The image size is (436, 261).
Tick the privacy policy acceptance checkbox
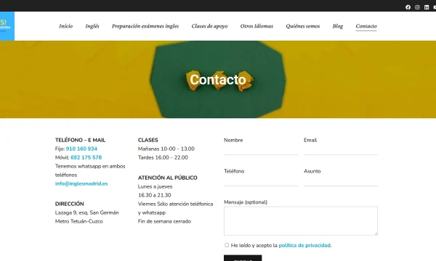[x=227, y=245]
